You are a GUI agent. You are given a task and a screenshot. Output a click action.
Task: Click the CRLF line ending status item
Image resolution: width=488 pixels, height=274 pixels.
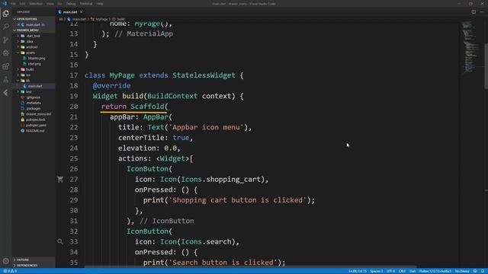[x=402, y=271]
